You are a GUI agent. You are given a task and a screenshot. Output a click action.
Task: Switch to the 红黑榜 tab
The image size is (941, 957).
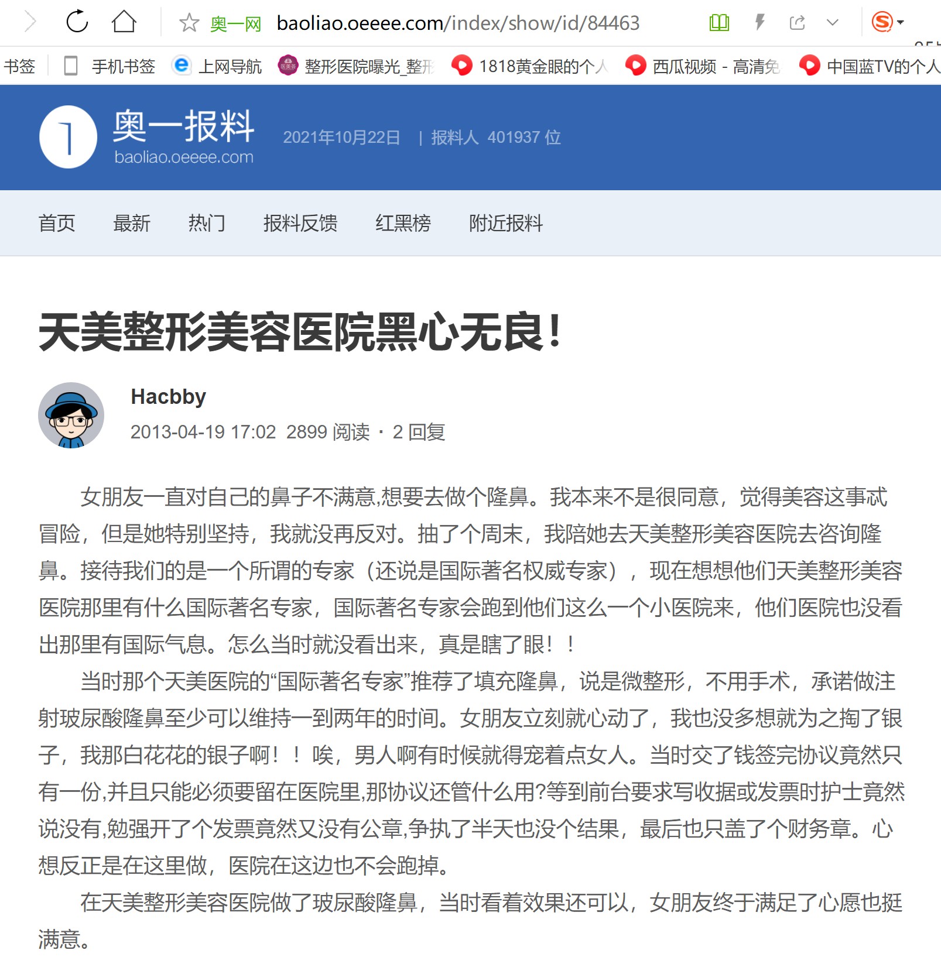[x=403, y=223]
